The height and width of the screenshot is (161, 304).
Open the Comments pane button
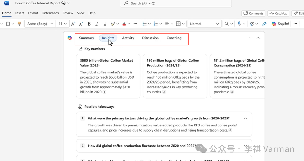point(253,13)
